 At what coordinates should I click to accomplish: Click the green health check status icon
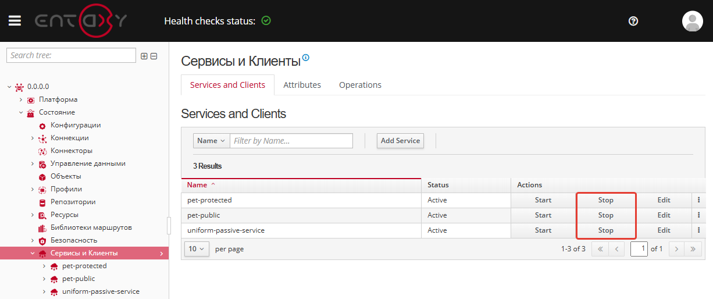click(x=266, y=21)
